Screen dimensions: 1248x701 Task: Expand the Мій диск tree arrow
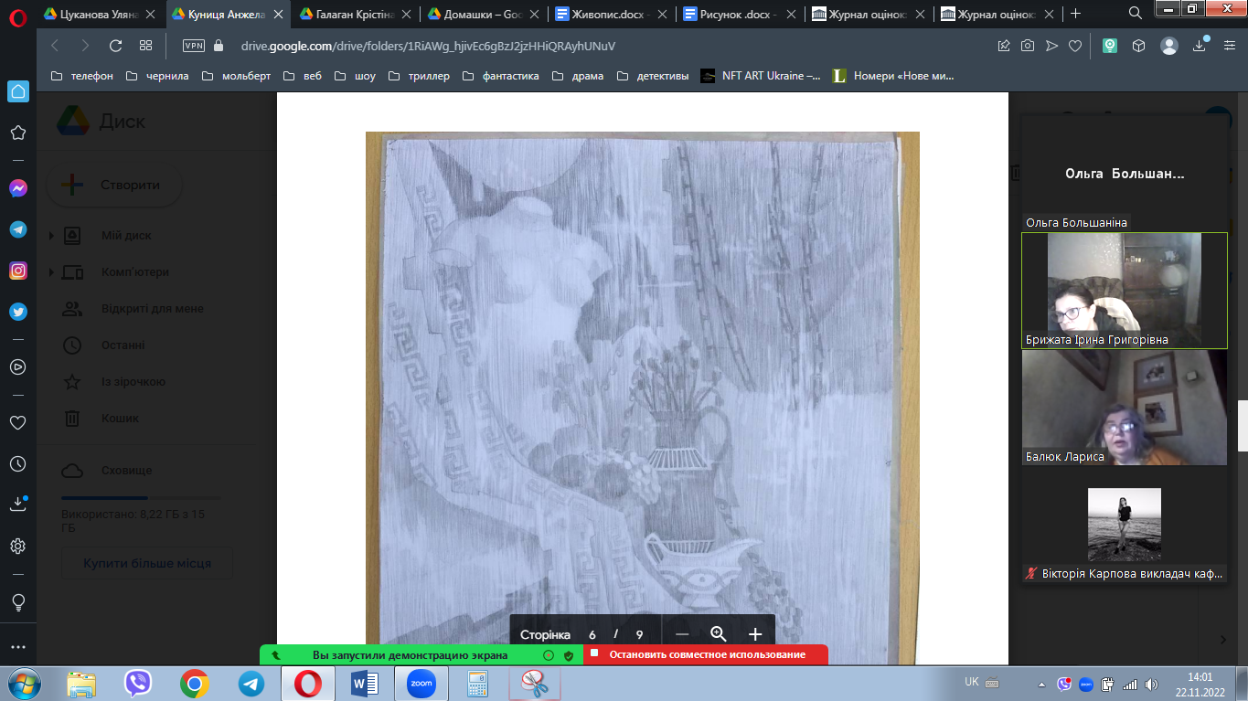(51, 236)
